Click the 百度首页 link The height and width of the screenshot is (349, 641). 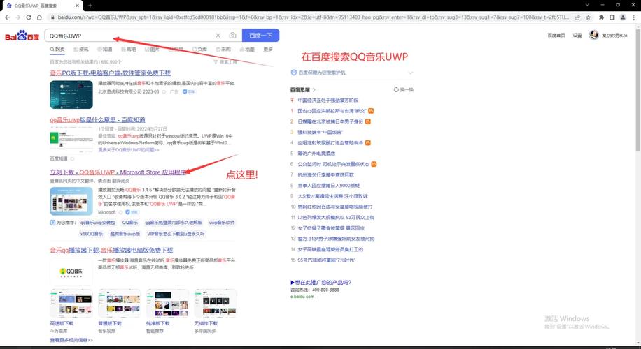[556, 36]
